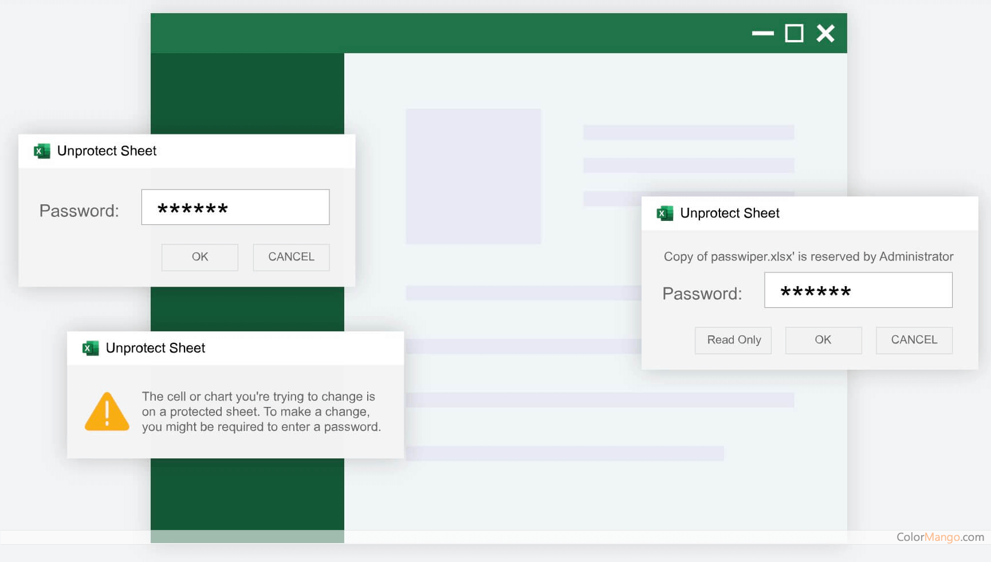Image resolution: width=991 pixels, height=562 pixels.
Task: Click the Excel icon in the reserved-by-Administrator dialog
Action: pos(664,213)
